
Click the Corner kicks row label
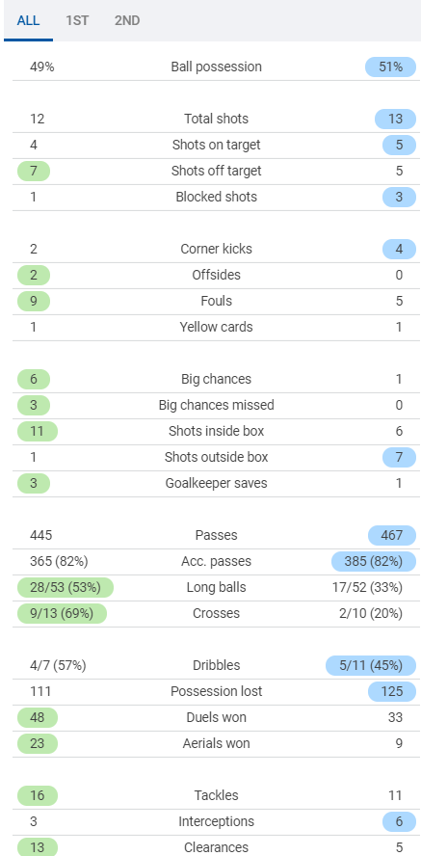coord(216,249)
